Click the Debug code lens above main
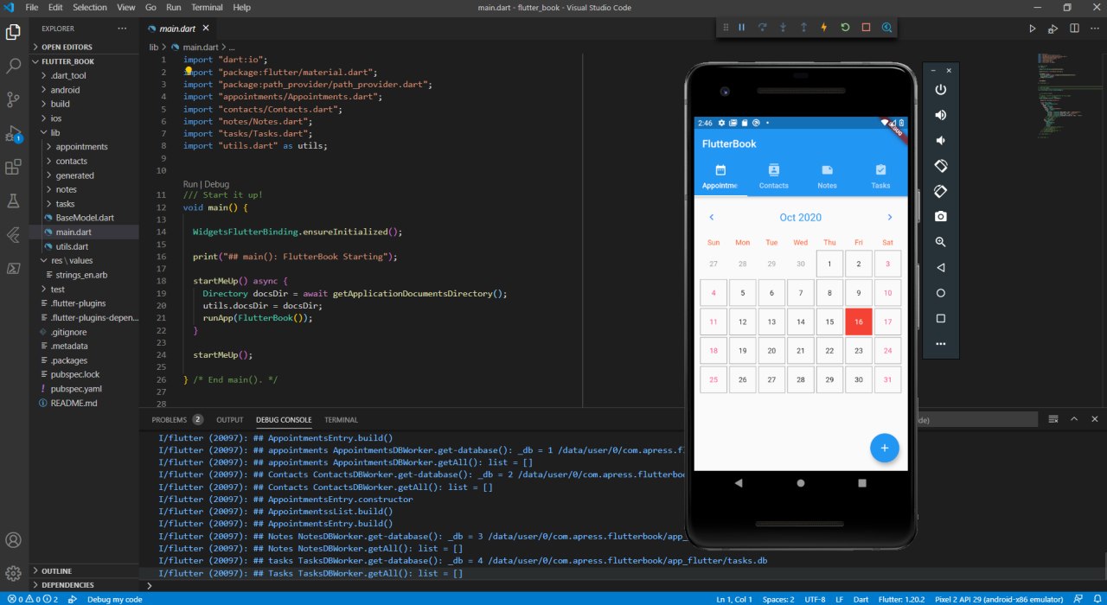1107x605 pixels. pyautogui.click(x=216, y=184)
